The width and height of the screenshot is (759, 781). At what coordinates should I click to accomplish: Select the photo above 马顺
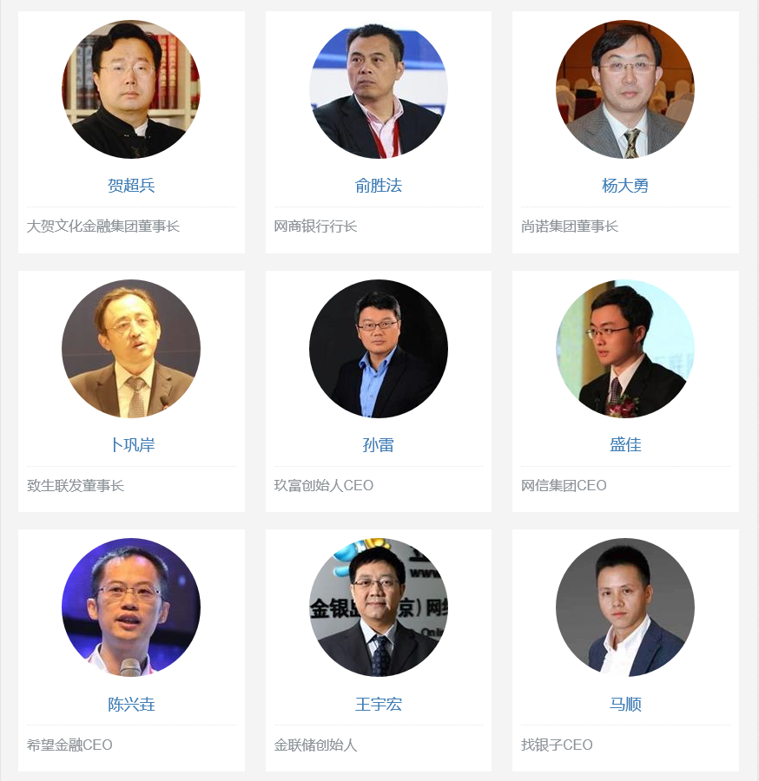tap(625, 607)
